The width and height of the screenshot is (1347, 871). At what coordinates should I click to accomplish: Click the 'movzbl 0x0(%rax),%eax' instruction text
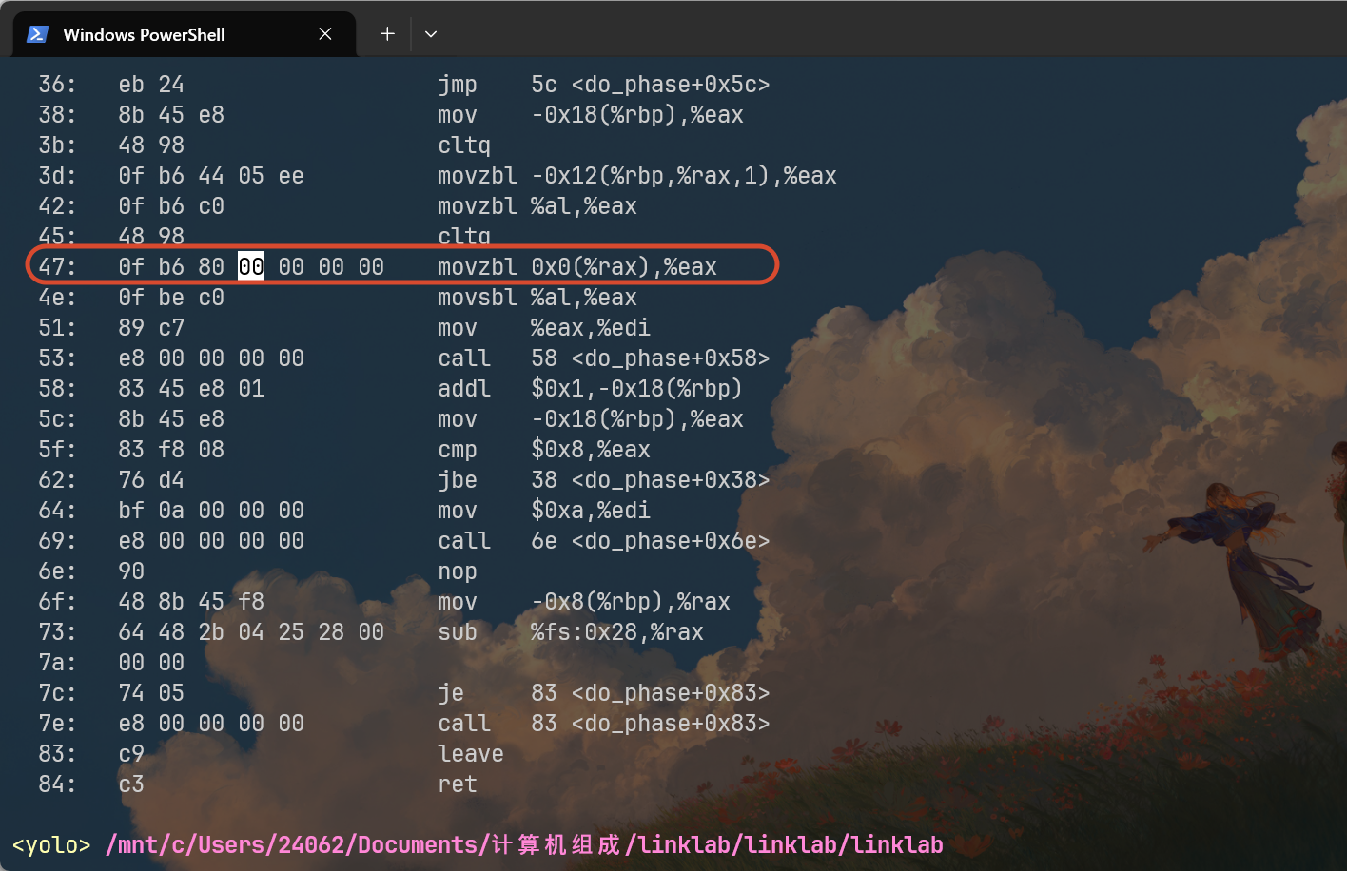coord(577,267)
